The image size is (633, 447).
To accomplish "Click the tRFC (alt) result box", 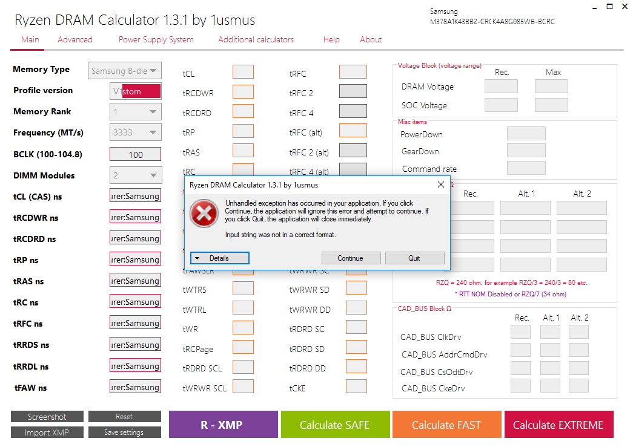I will 353,131.
